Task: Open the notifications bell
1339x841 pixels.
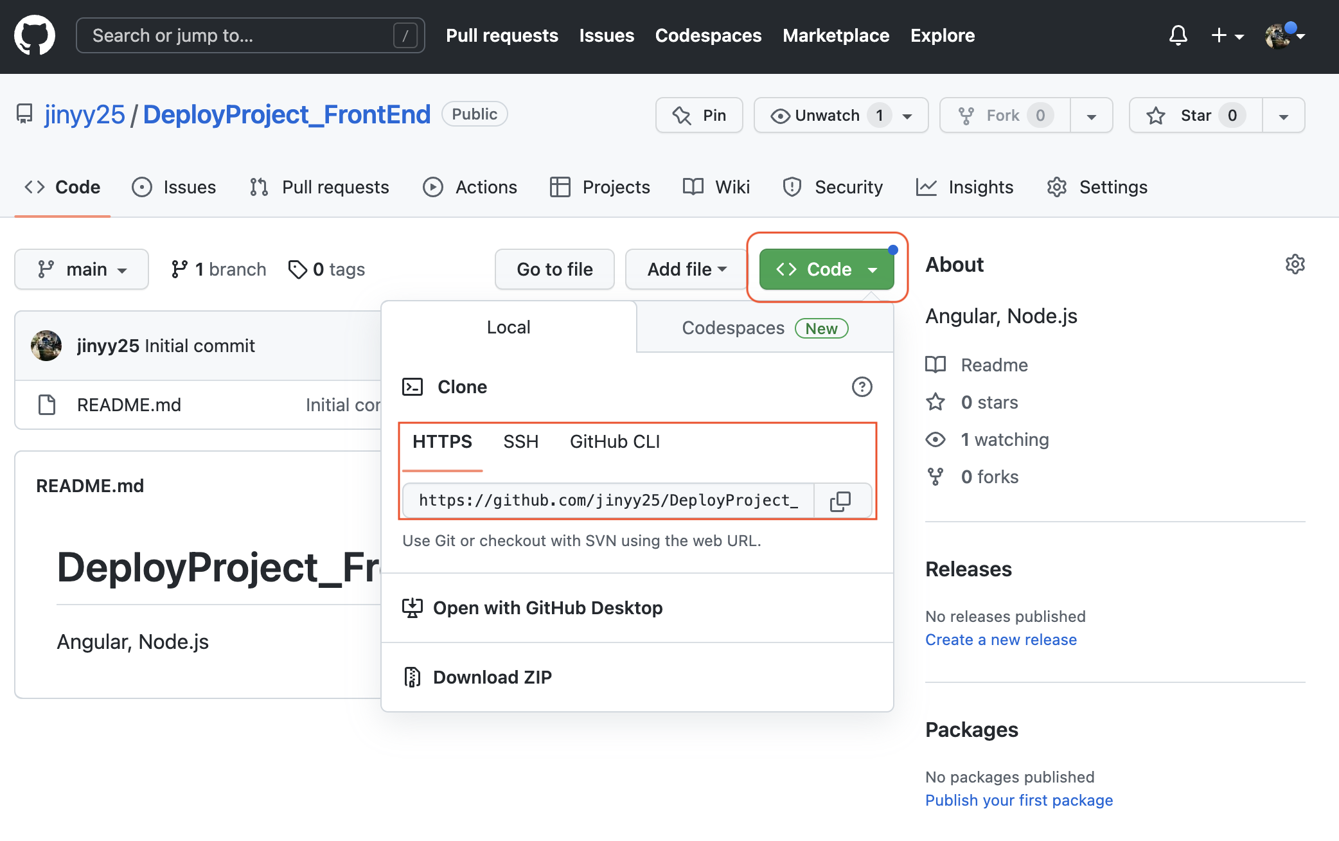Action: (x=1178, y=35)
